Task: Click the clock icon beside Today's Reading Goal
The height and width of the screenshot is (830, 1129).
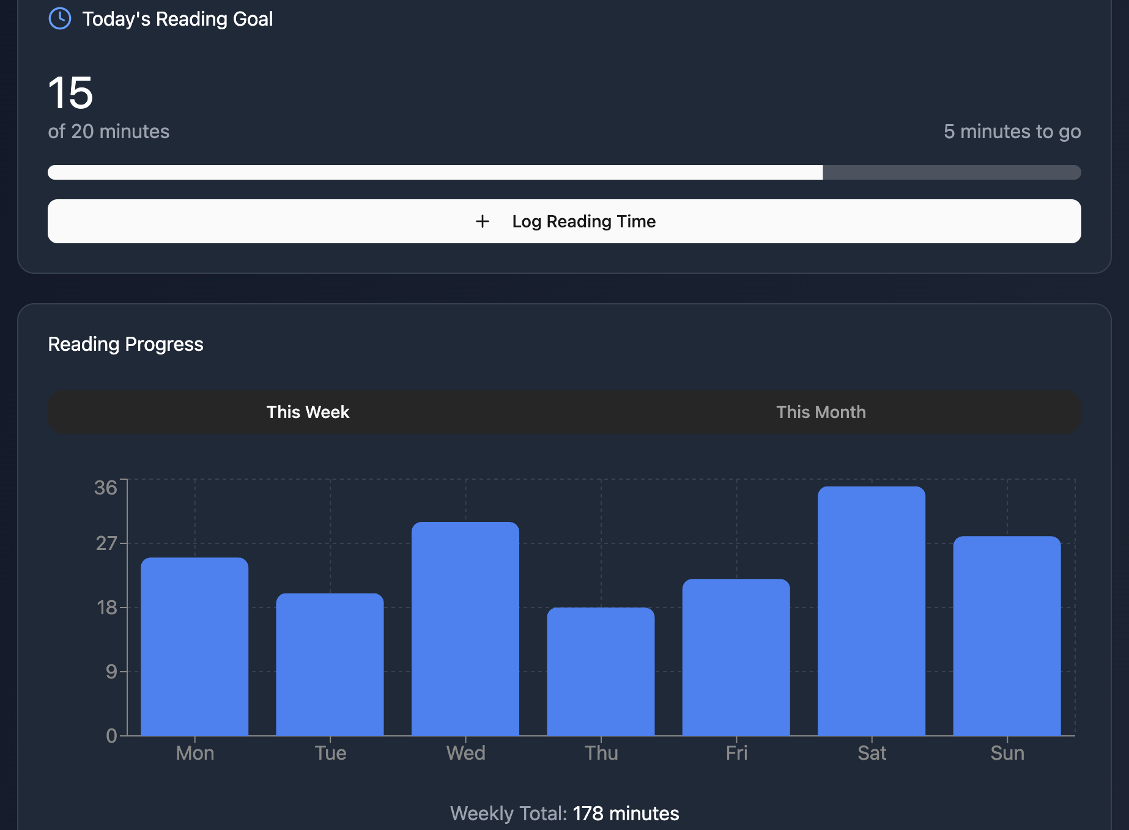Action: click(x=59, y=18)
